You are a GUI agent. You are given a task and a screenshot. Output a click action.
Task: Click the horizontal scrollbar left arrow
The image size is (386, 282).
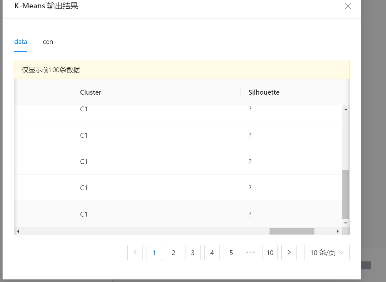pyautogui.click(x=18, y=231)
